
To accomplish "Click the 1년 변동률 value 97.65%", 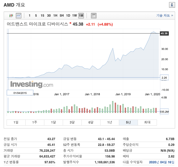I will click(50, 162).
